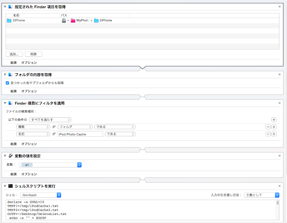Click the MyPhoto folder in the path column
Image resolution: width=287 pixels, height=223 pixels.
(x=80, y=20)
